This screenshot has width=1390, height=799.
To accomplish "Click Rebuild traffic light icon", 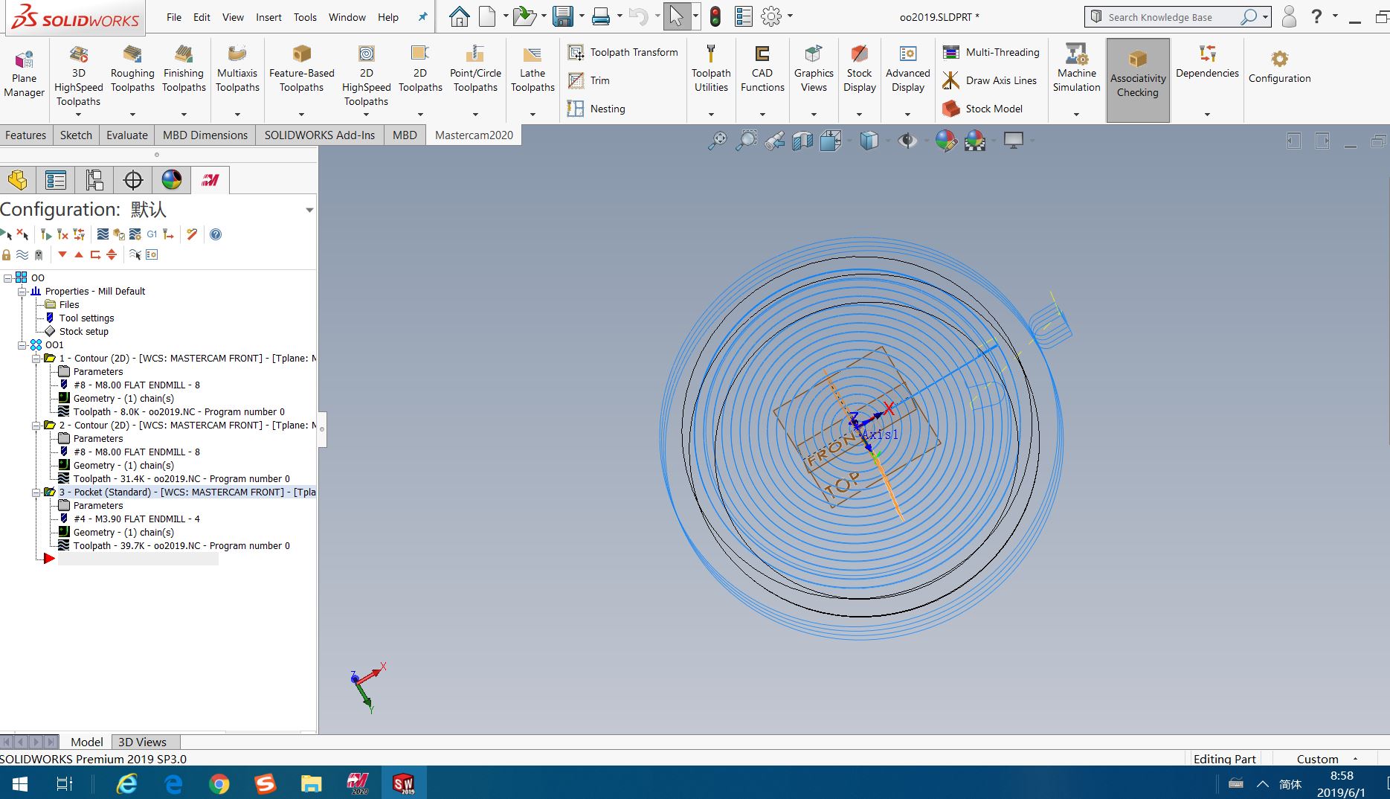I will pos(715,16).
